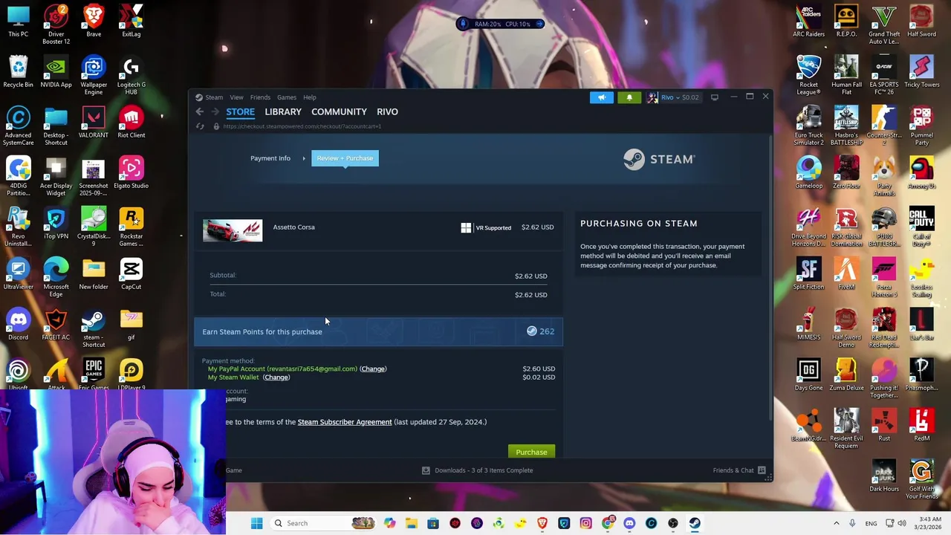Switch Steam to Big Picture mode
This screenshot has width=951, height=535.
click(715, 97)
